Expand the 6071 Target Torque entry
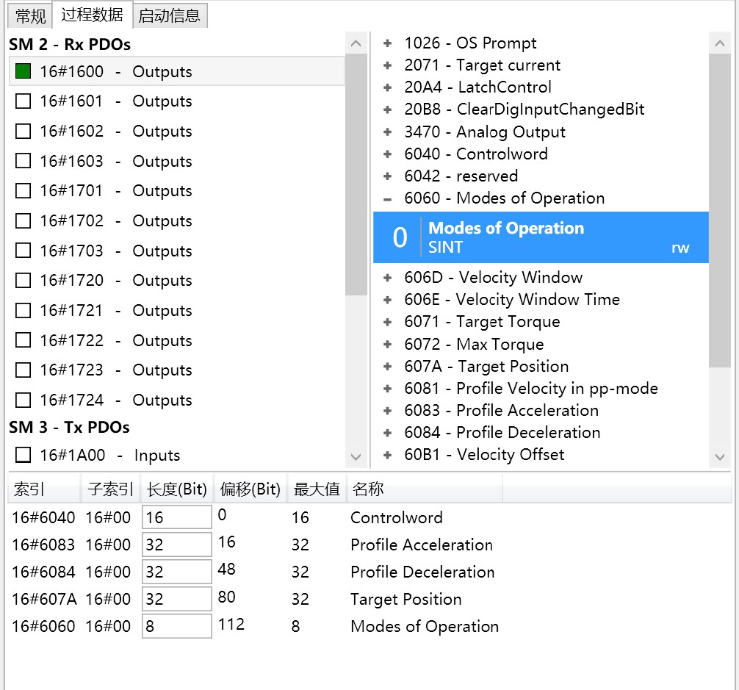Screen dimensions: 739x690 pyautogui.click(x=388, y=322)
